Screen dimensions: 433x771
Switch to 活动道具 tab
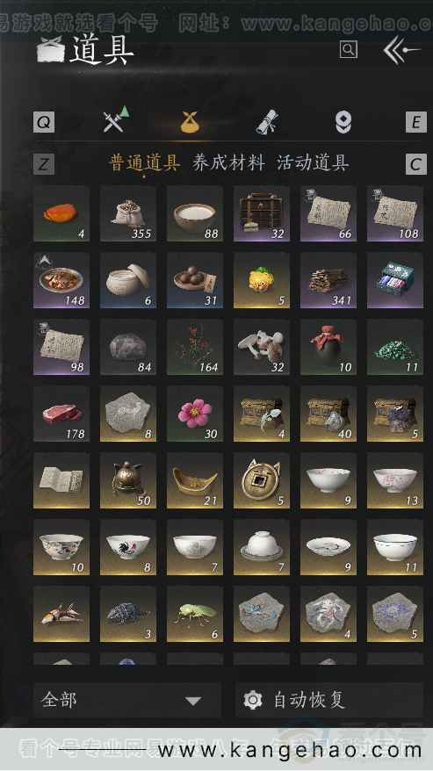(x=313, y=162)
